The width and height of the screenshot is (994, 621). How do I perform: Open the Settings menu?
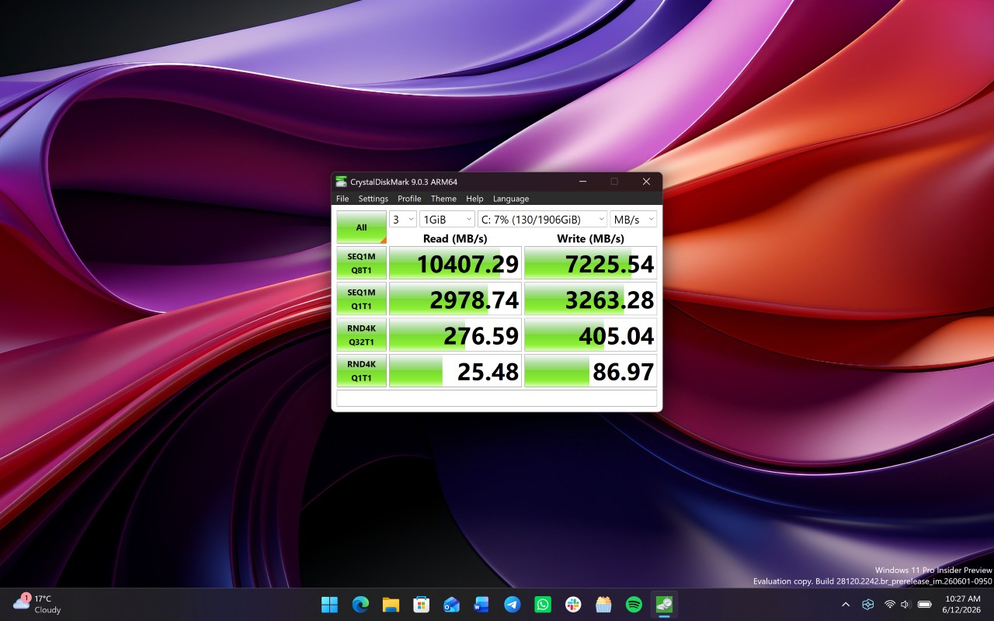point(373,199)
